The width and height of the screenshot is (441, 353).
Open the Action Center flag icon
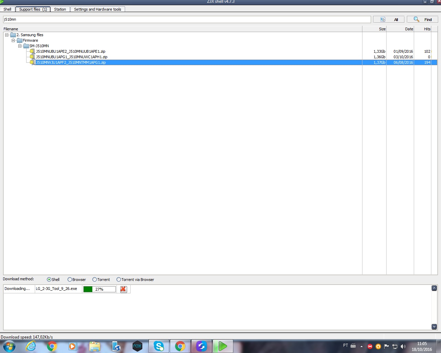point(387,346)
